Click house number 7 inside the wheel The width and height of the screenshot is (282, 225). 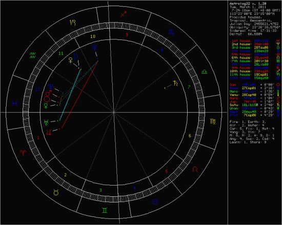coord(189,87)
